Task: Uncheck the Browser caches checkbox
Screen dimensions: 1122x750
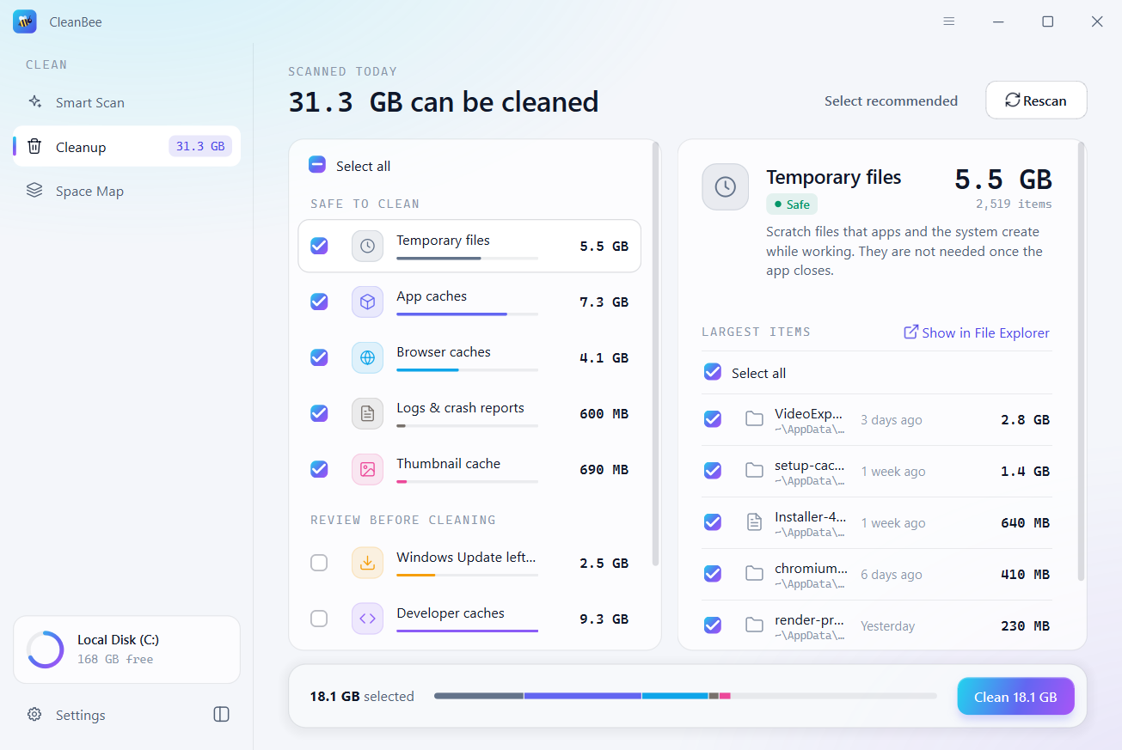Action: (319, 357)
